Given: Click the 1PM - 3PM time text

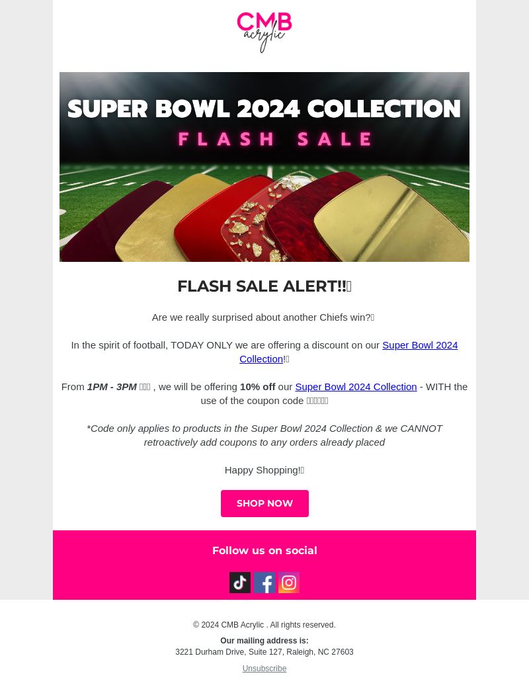Looking at the screenshot, I should point(112,387).
